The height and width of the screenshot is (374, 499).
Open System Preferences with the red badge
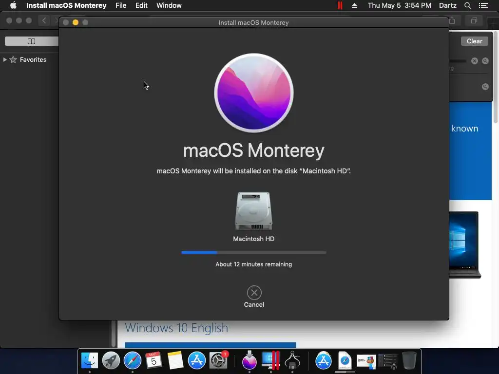218,361
